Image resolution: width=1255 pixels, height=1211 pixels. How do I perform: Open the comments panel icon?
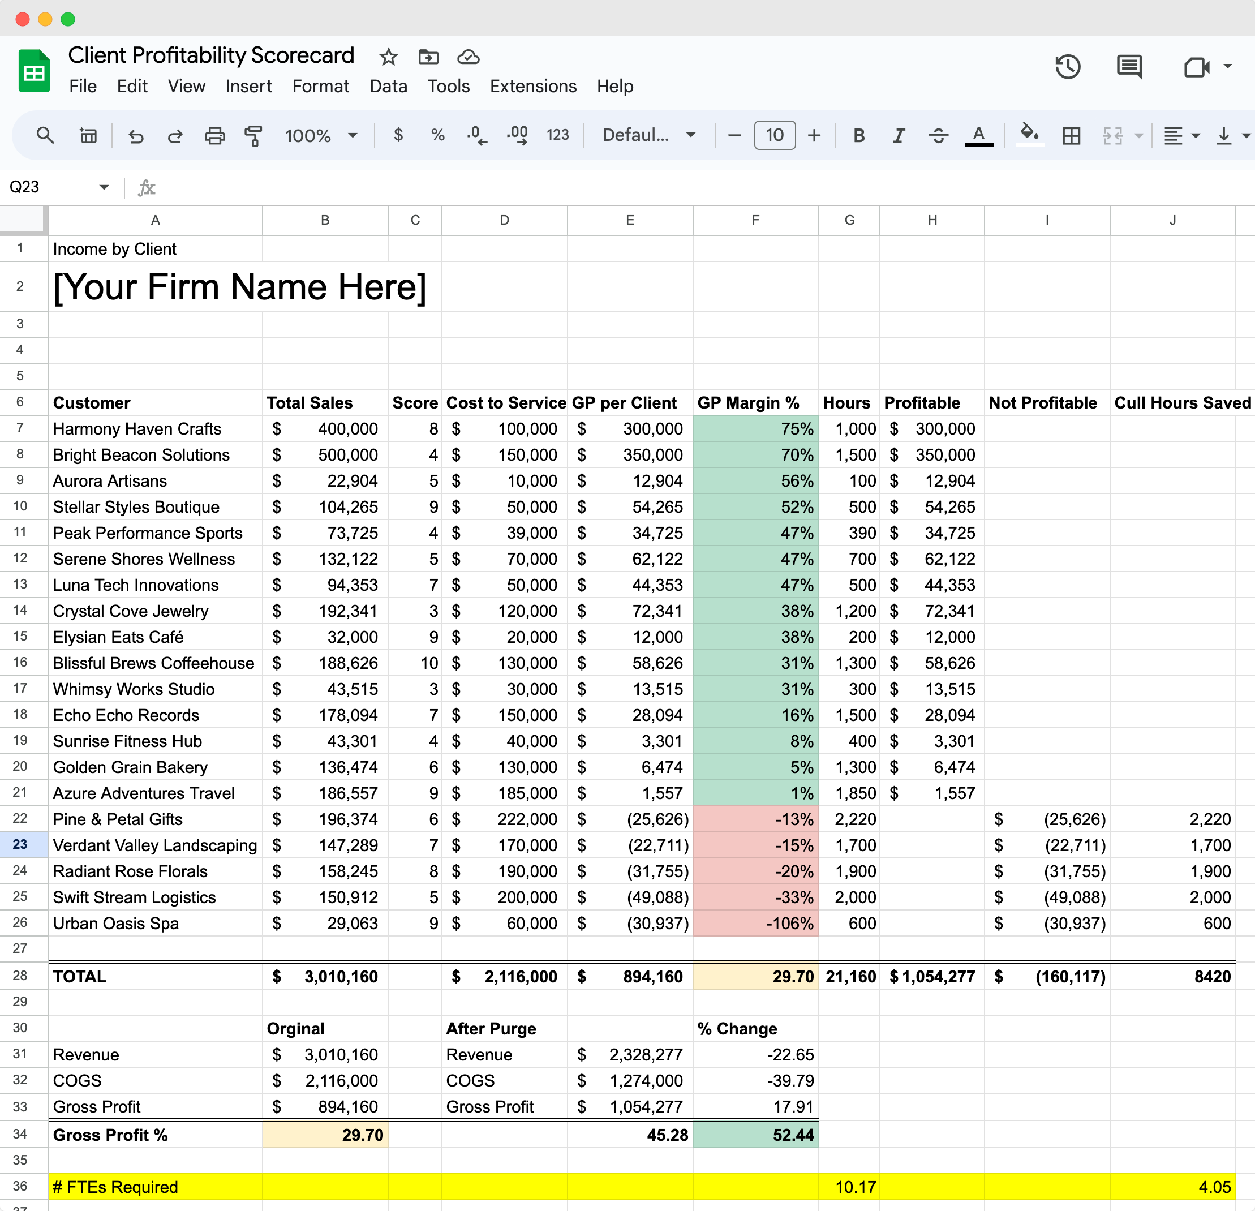[1129, 67]
